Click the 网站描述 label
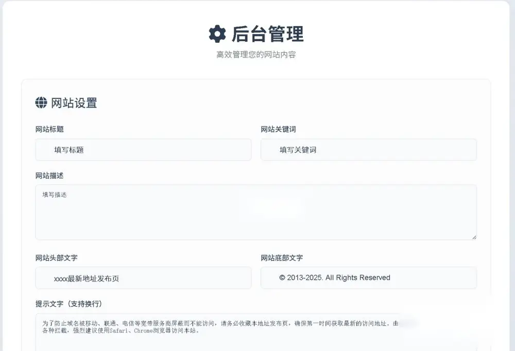This screenshot has width=515, height=351. [x=49, y=175]
